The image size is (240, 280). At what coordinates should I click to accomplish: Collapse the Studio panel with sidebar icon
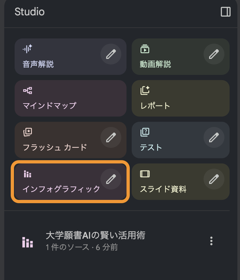[x=225, y=12]
